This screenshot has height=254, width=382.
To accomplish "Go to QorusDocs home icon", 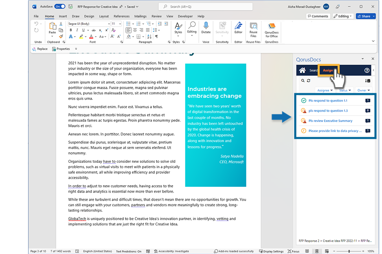I will pyautogui.click(x=302, y=70).
